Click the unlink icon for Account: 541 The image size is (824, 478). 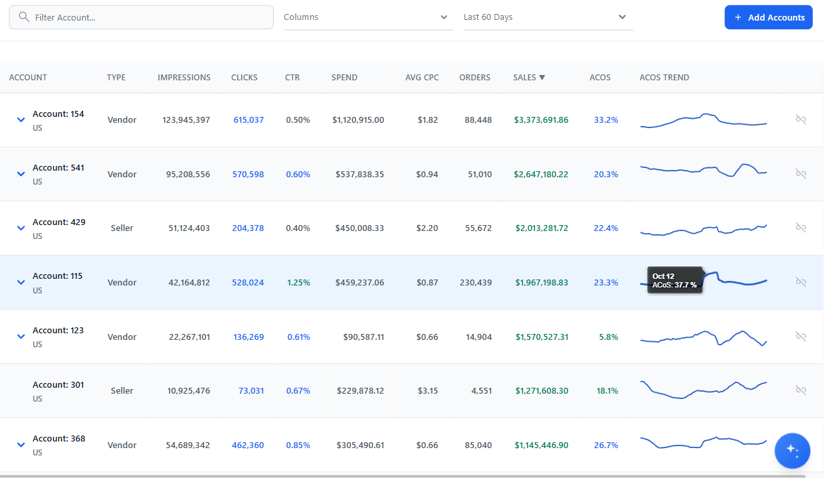(x=801, y=174)
